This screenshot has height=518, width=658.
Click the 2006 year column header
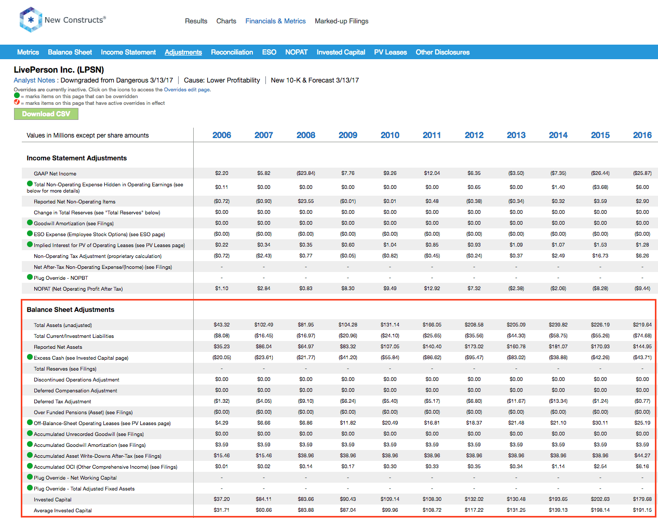[222, 135]
